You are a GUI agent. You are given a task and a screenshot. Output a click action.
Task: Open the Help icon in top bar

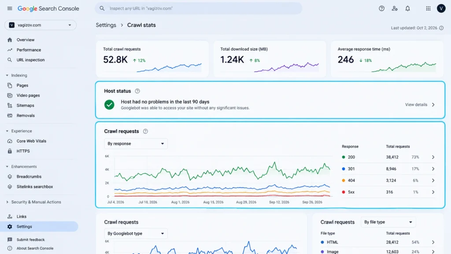tap(381, 8)
